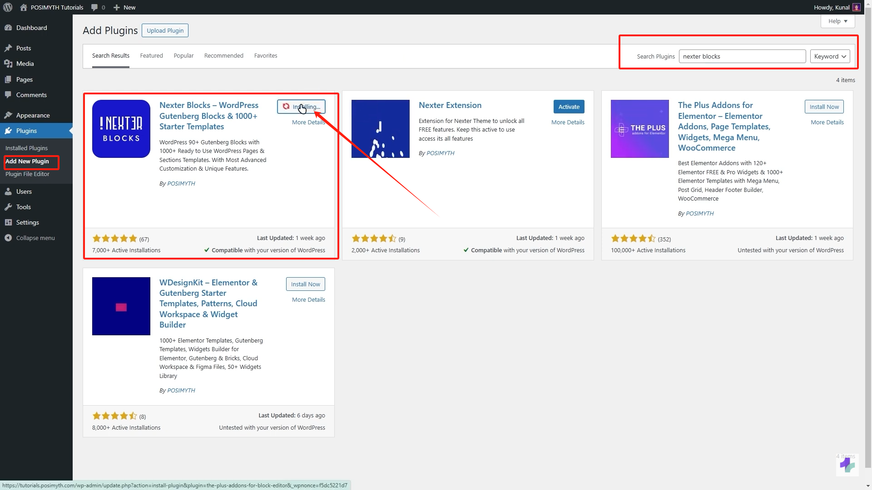Viewport: 872px width, 490px height.
Task: Switch to the Popular tab
Action: (183, 55)
